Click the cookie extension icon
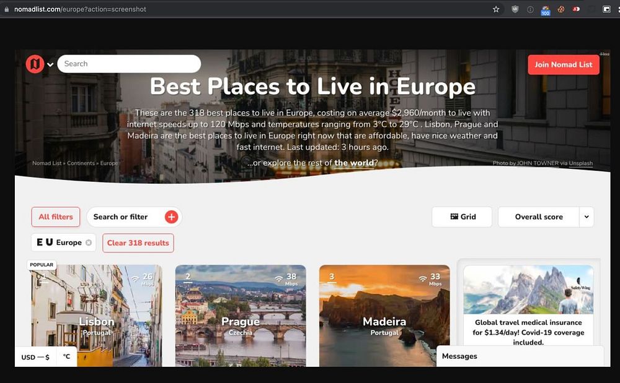 pos(560,9)
